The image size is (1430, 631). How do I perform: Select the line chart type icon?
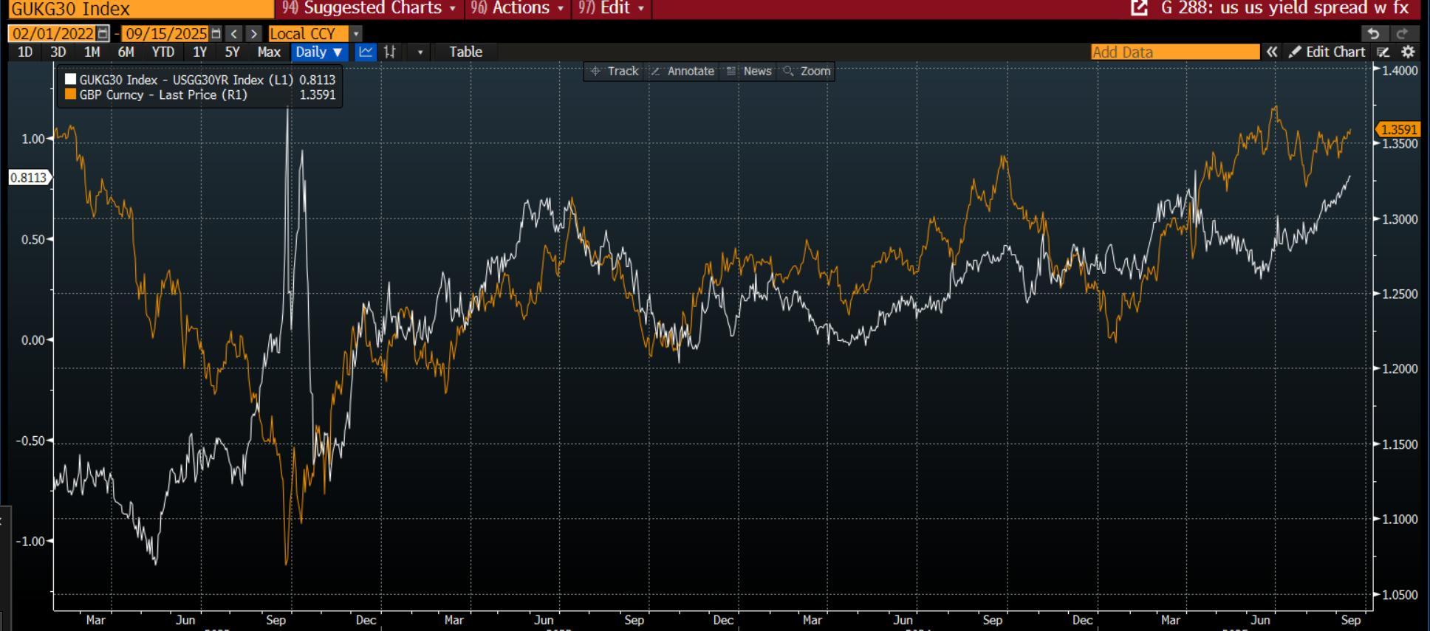pos(366,52)
